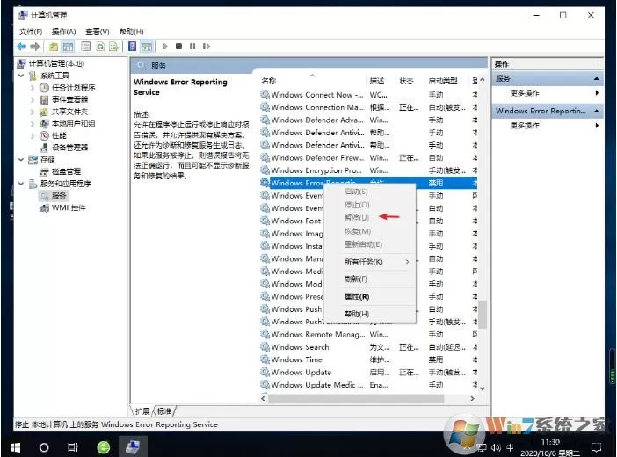The image size is (617, 457).
Task: Click the start service play icon
Action: click(165, 47)
